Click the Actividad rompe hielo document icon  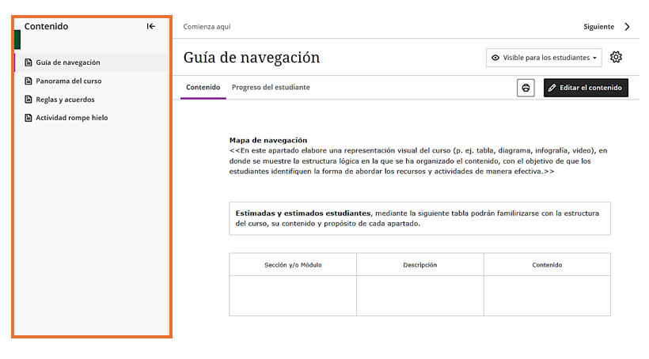pos(28,118)
